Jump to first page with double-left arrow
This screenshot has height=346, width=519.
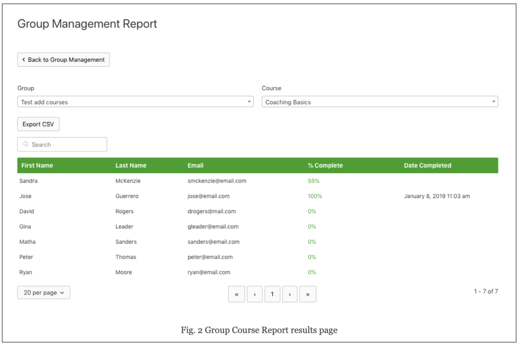[x=236, y=294]
